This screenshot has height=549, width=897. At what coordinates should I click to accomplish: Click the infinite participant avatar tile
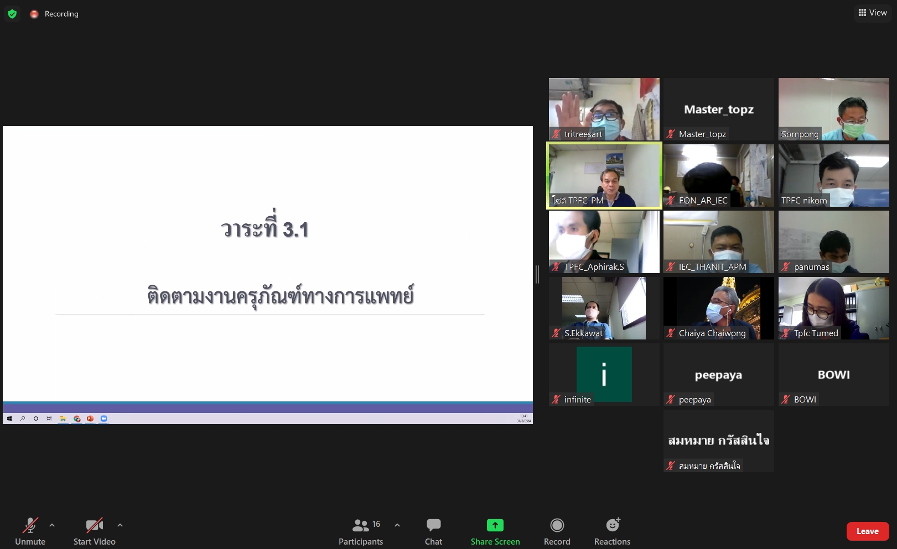604,374
